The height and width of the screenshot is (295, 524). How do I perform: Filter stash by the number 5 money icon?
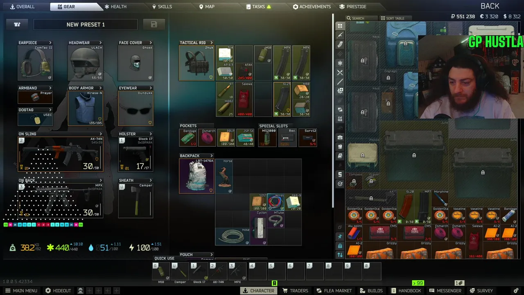pos(340,175)
